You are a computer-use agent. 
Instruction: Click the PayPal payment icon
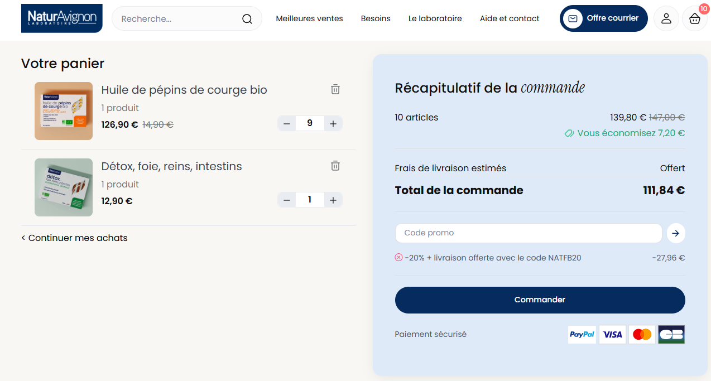click(582, 334)
